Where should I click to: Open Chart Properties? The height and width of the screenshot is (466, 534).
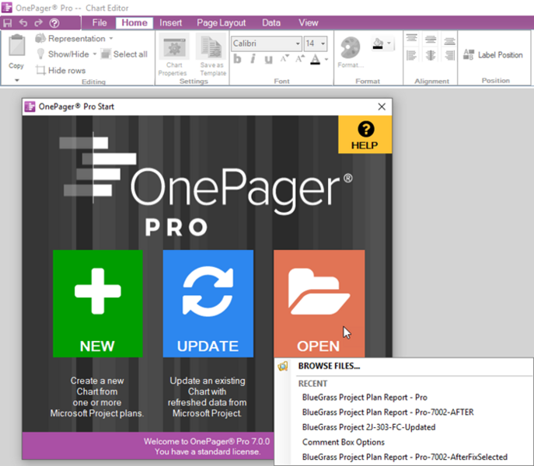pos(173,55)
